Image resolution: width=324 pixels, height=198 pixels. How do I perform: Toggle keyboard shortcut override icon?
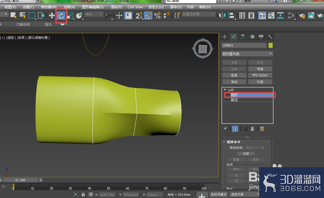(128, 16)
